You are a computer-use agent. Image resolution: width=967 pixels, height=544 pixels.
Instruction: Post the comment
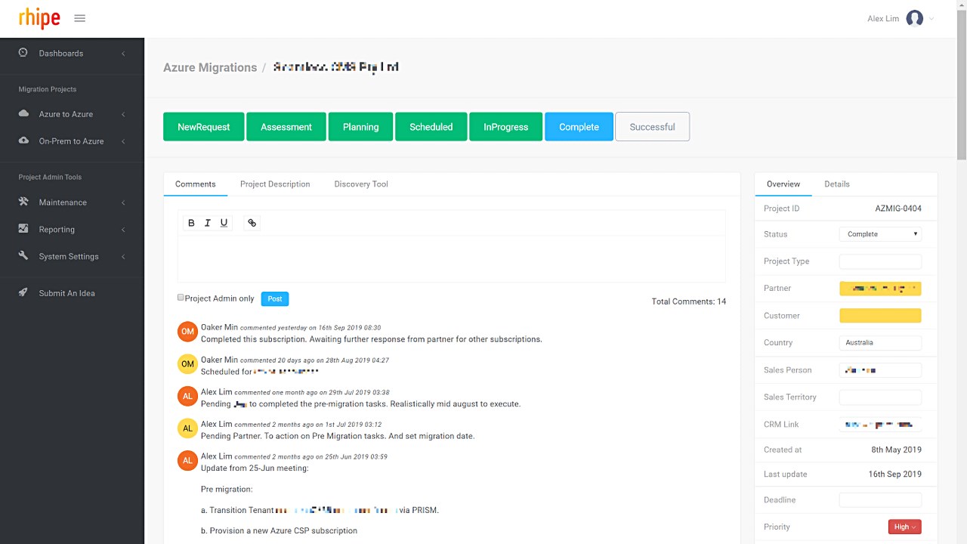pyautogui.click(x=275, y=298)
